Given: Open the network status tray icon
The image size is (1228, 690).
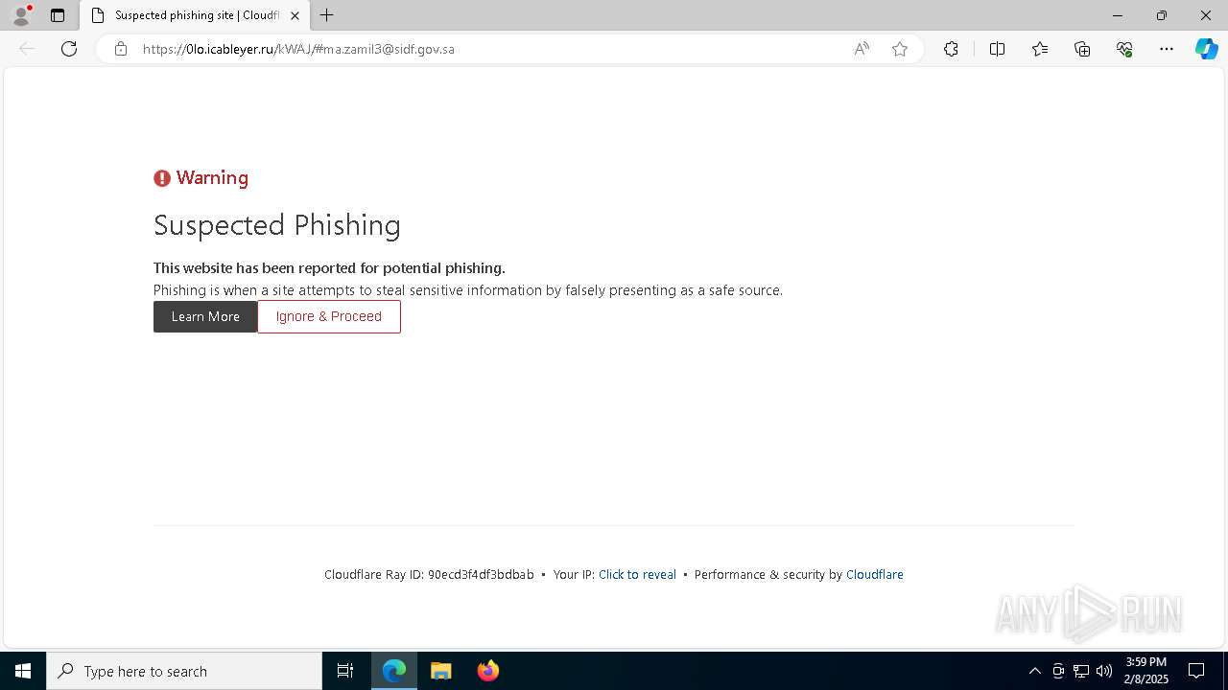Looking at the screenshot, I should [1081, 671].
